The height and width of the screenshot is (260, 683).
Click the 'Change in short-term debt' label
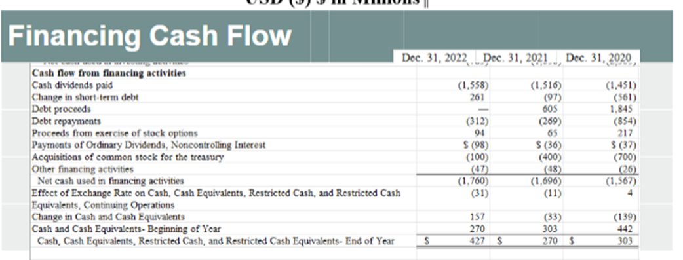(x=85, y=97)
